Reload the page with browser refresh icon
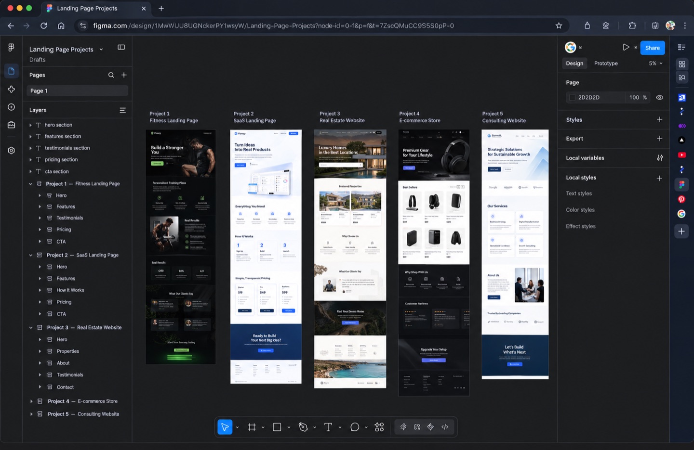 [44, 26]
